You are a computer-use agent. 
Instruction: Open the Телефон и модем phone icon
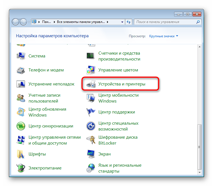[21, 70]
